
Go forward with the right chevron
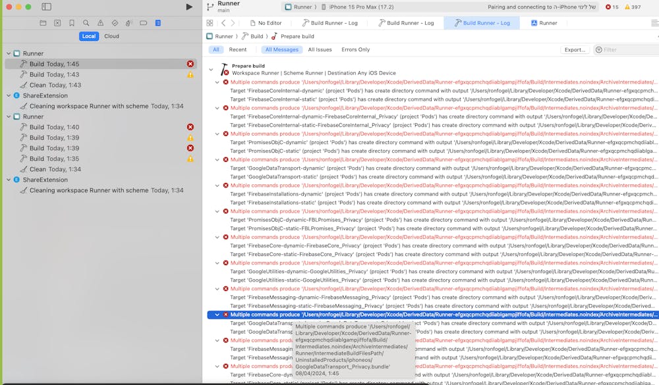click(233, 23)
